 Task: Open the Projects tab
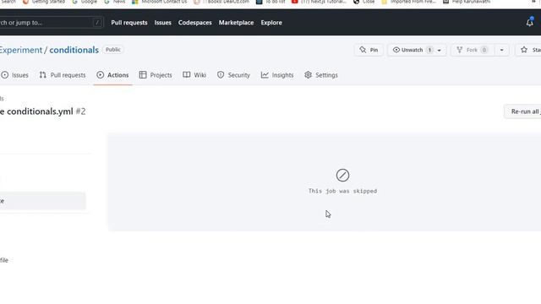[x=156, y=75]
